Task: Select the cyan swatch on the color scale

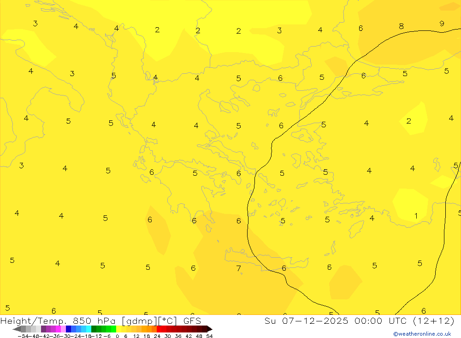Action: click(89, 329)
